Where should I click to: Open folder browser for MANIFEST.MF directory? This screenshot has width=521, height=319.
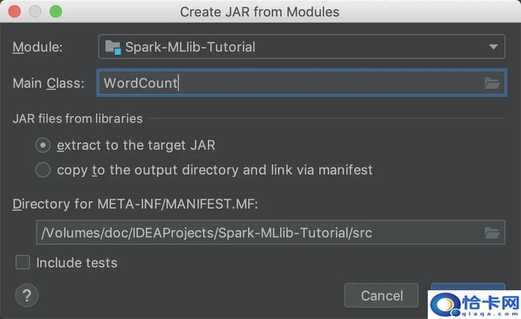492,233
